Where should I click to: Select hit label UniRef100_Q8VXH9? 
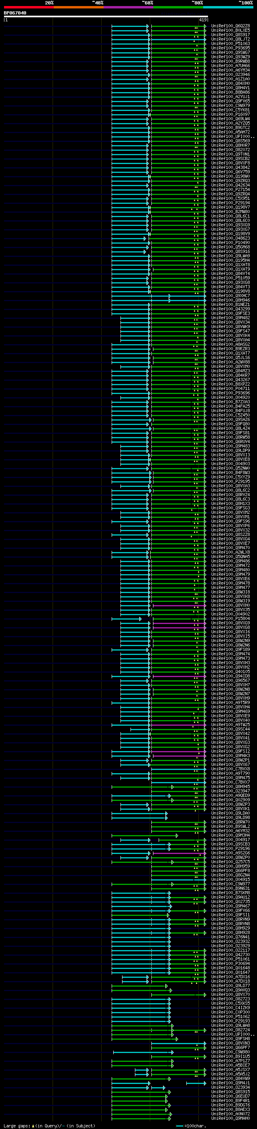(x=231, y=698)
